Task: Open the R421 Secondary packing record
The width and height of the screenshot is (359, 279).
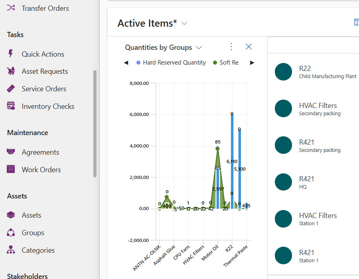Action: tap(313, 145)
